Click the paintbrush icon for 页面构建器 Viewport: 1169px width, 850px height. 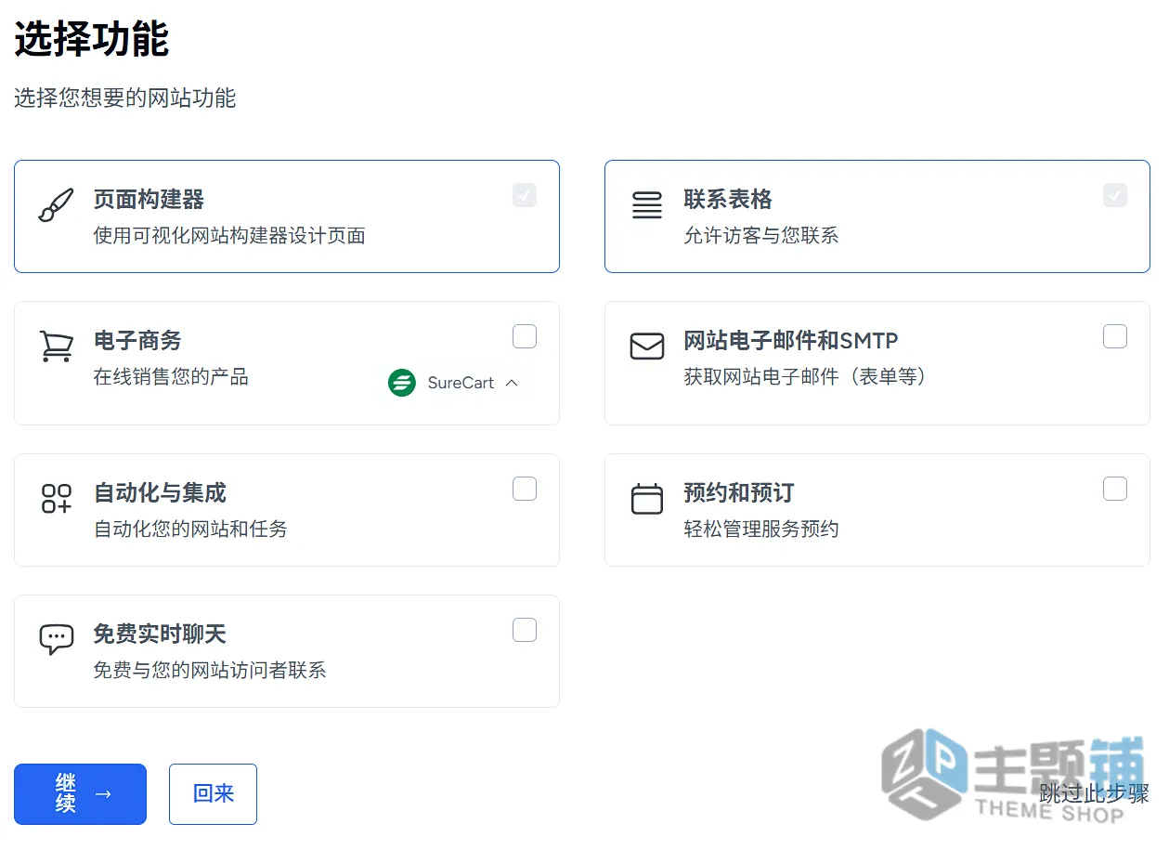coord(56,205)
